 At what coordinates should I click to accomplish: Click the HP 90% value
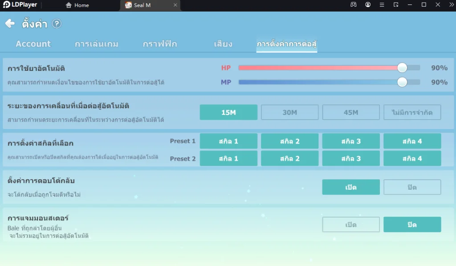[x=439, y=68]
